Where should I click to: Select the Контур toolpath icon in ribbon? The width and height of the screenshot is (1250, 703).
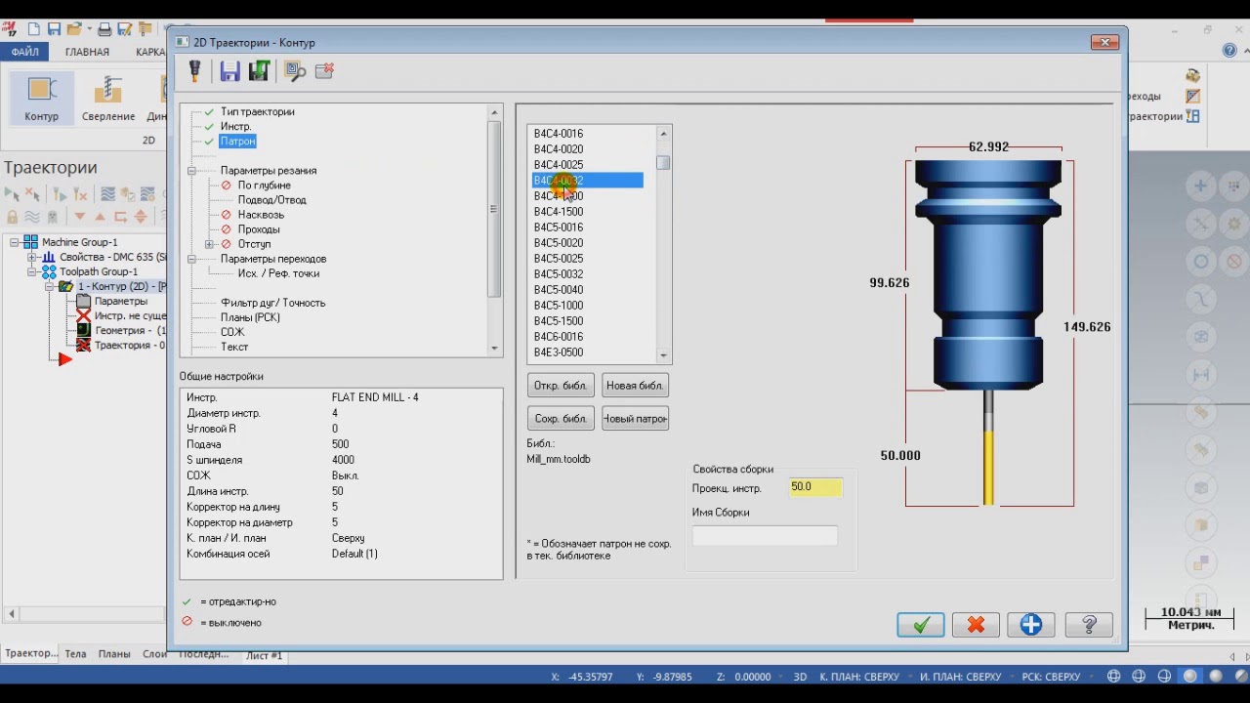pyautogui.click(x=42, y=97)
